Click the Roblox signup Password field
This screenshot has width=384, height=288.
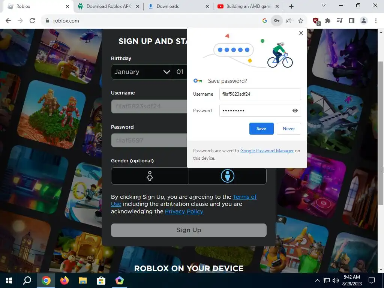(149, 140)
